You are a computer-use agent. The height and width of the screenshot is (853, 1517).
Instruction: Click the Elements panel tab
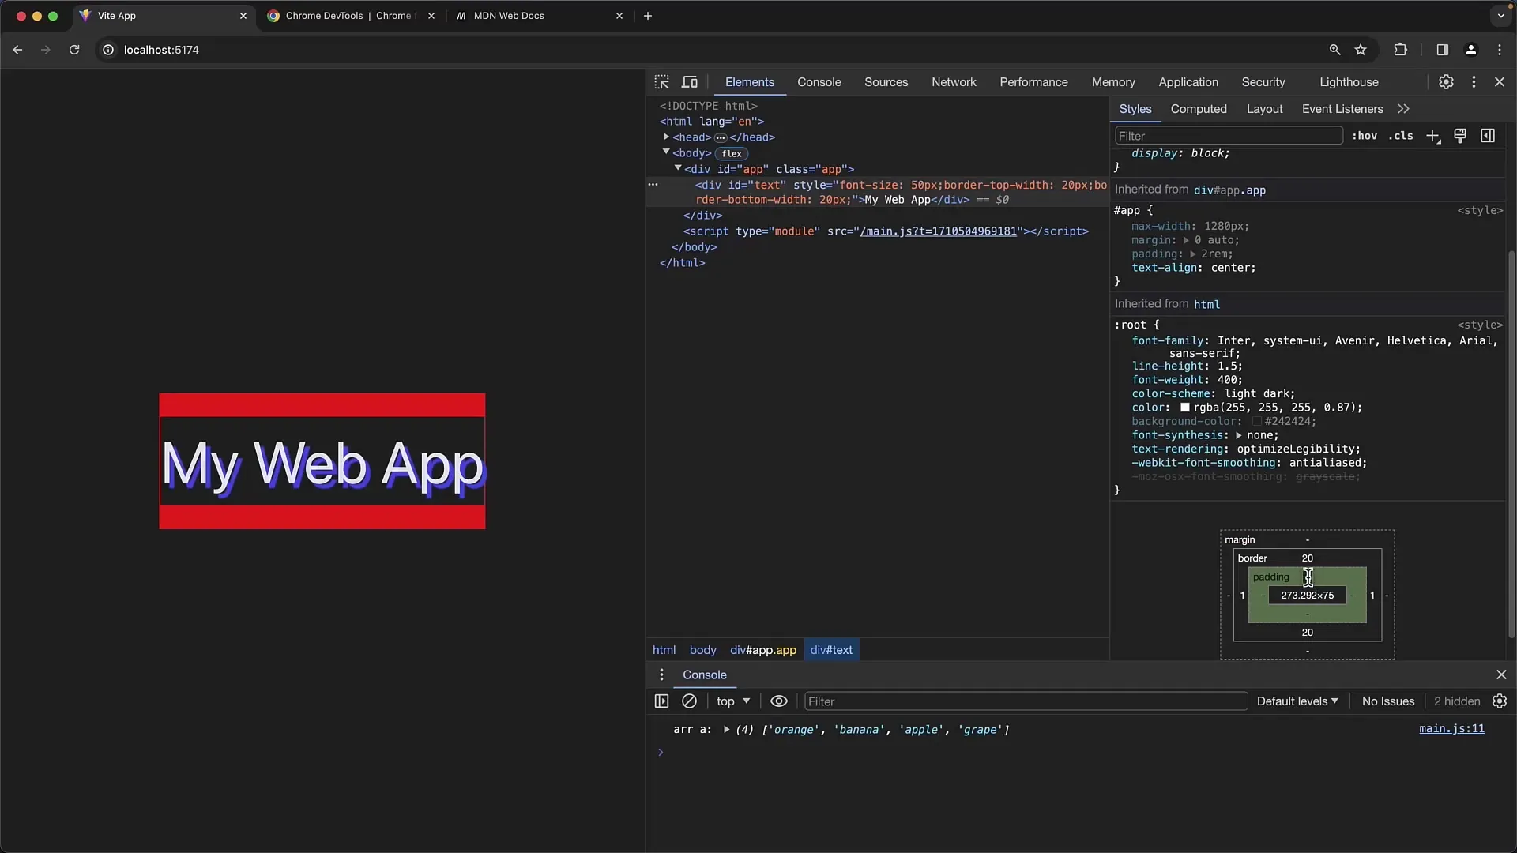[750, 81]
